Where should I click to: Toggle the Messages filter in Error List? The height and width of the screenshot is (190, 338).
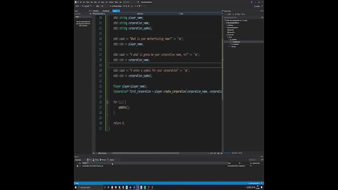click(x=103, y=160)
